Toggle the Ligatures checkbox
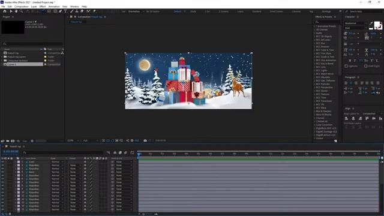This screenshot has height=216, width=384. point(346,66)
